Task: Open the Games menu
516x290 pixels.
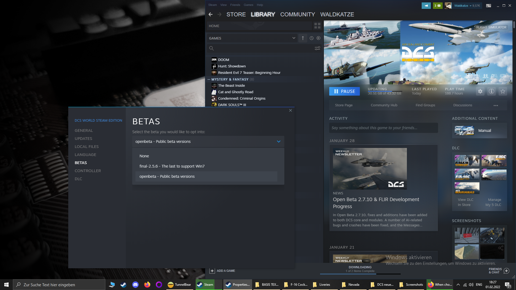Action: [x=249, y=5]
